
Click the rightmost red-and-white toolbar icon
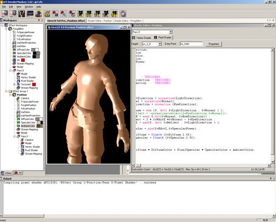[x=123, y=14]
